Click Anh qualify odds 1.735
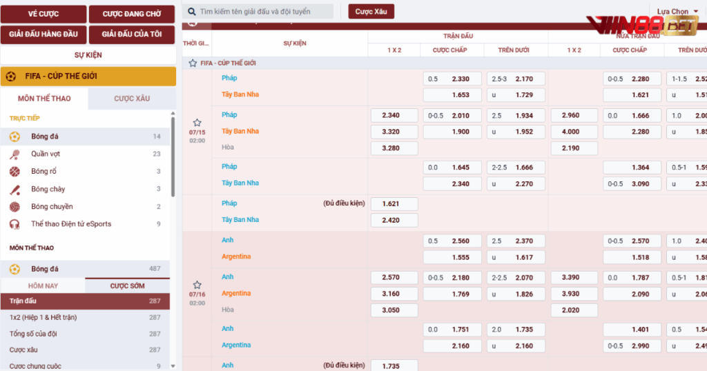The height and width of the screenshot is (371, 707). click(x=394, y=365)
